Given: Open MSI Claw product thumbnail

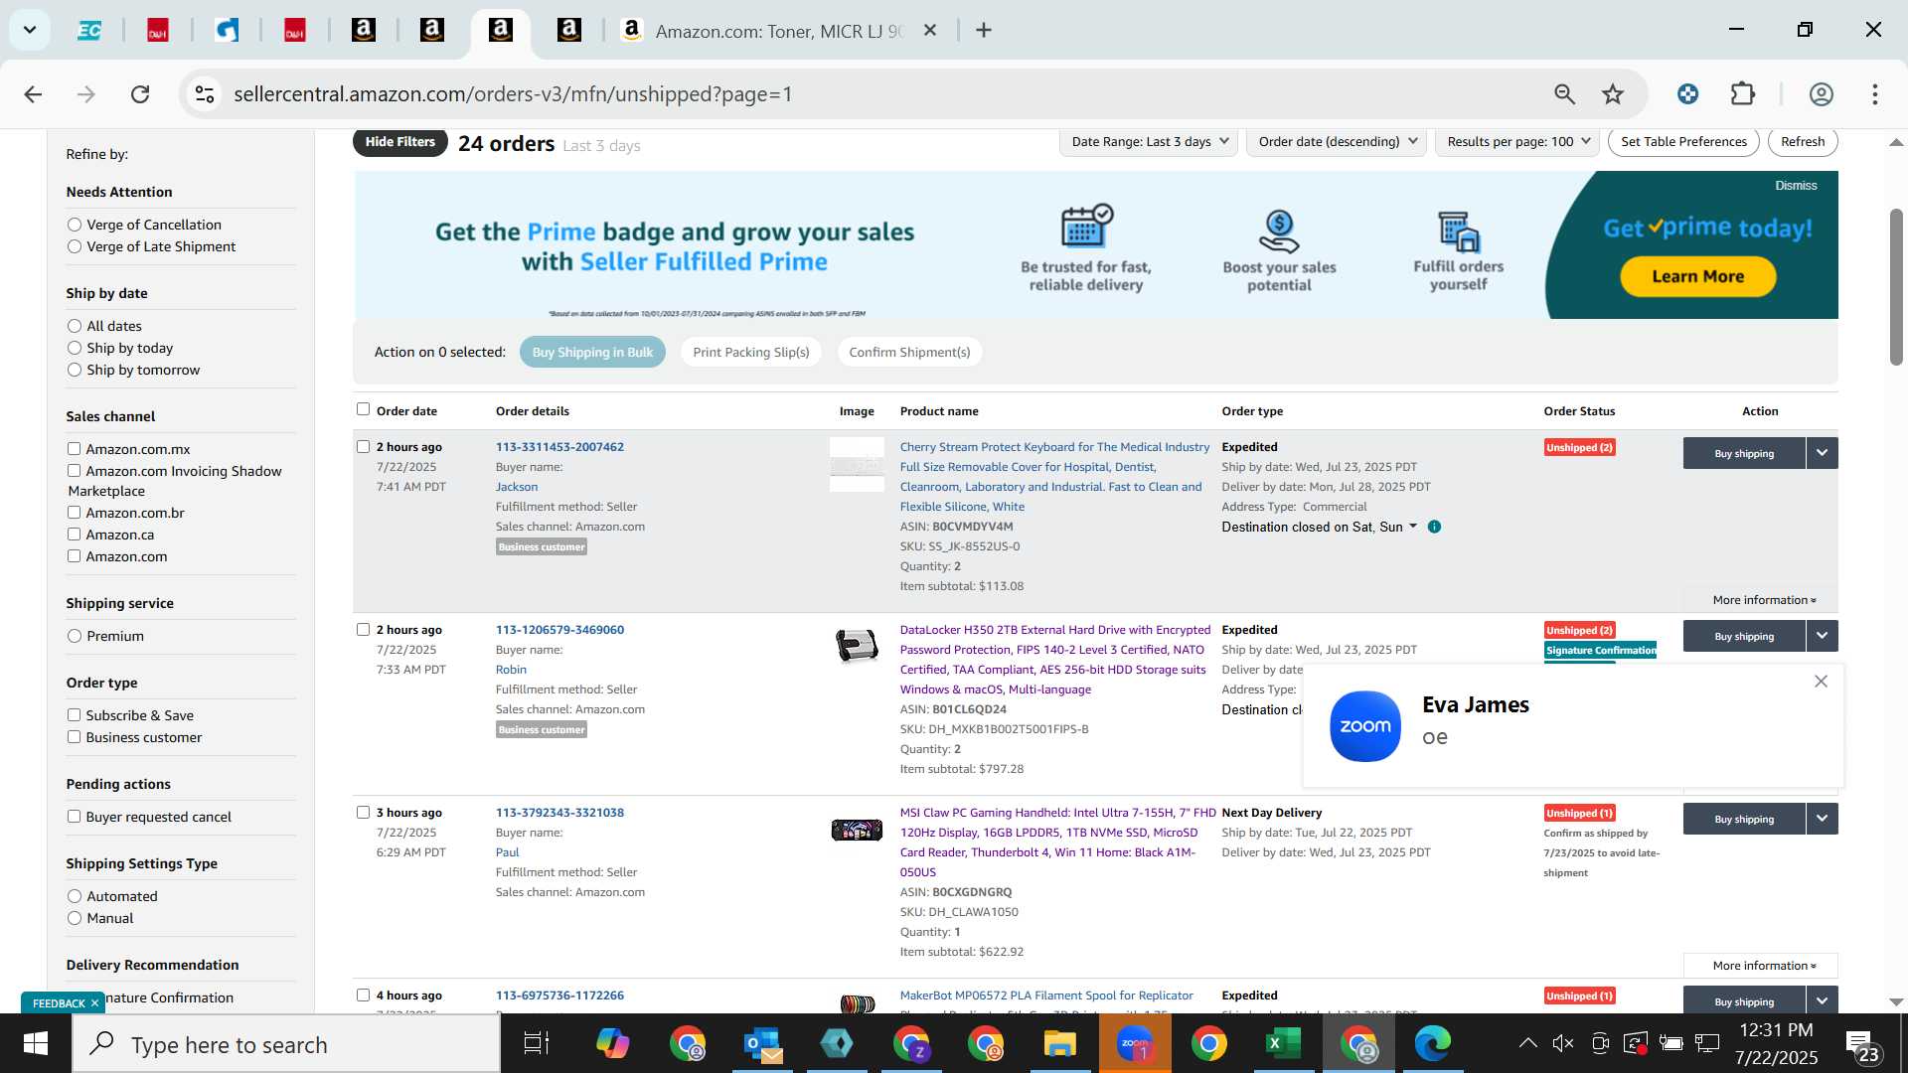Looking at the screenshot, I should pyautogui.click(x=857, y=830).
